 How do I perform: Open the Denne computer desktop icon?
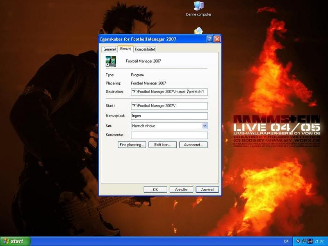[x=198, y=9]
